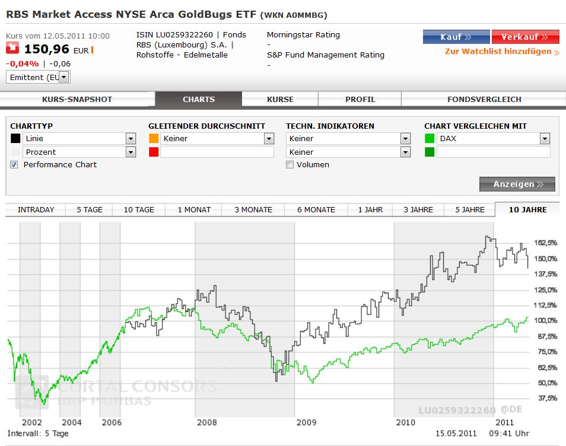
Task: Select the 5 Jahre time range
Action: [470, 209]
